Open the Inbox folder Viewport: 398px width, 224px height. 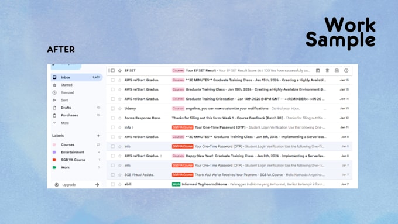pos(77,77)
